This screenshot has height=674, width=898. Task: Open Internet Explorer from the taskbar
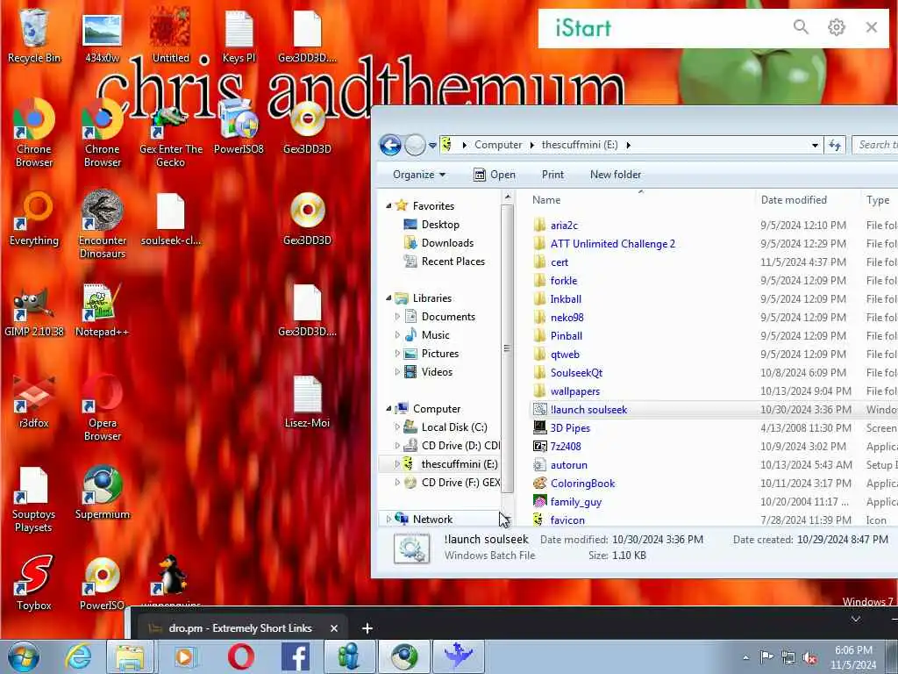(x=78, y=656)
